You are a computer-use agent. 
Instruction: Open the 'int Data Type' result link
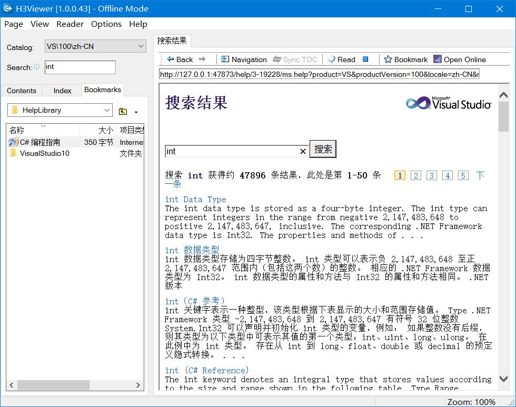pos(195,200)
